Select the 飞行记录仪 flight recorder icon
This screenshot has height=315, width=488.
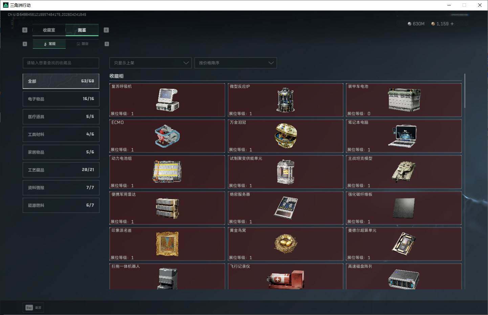286,279
